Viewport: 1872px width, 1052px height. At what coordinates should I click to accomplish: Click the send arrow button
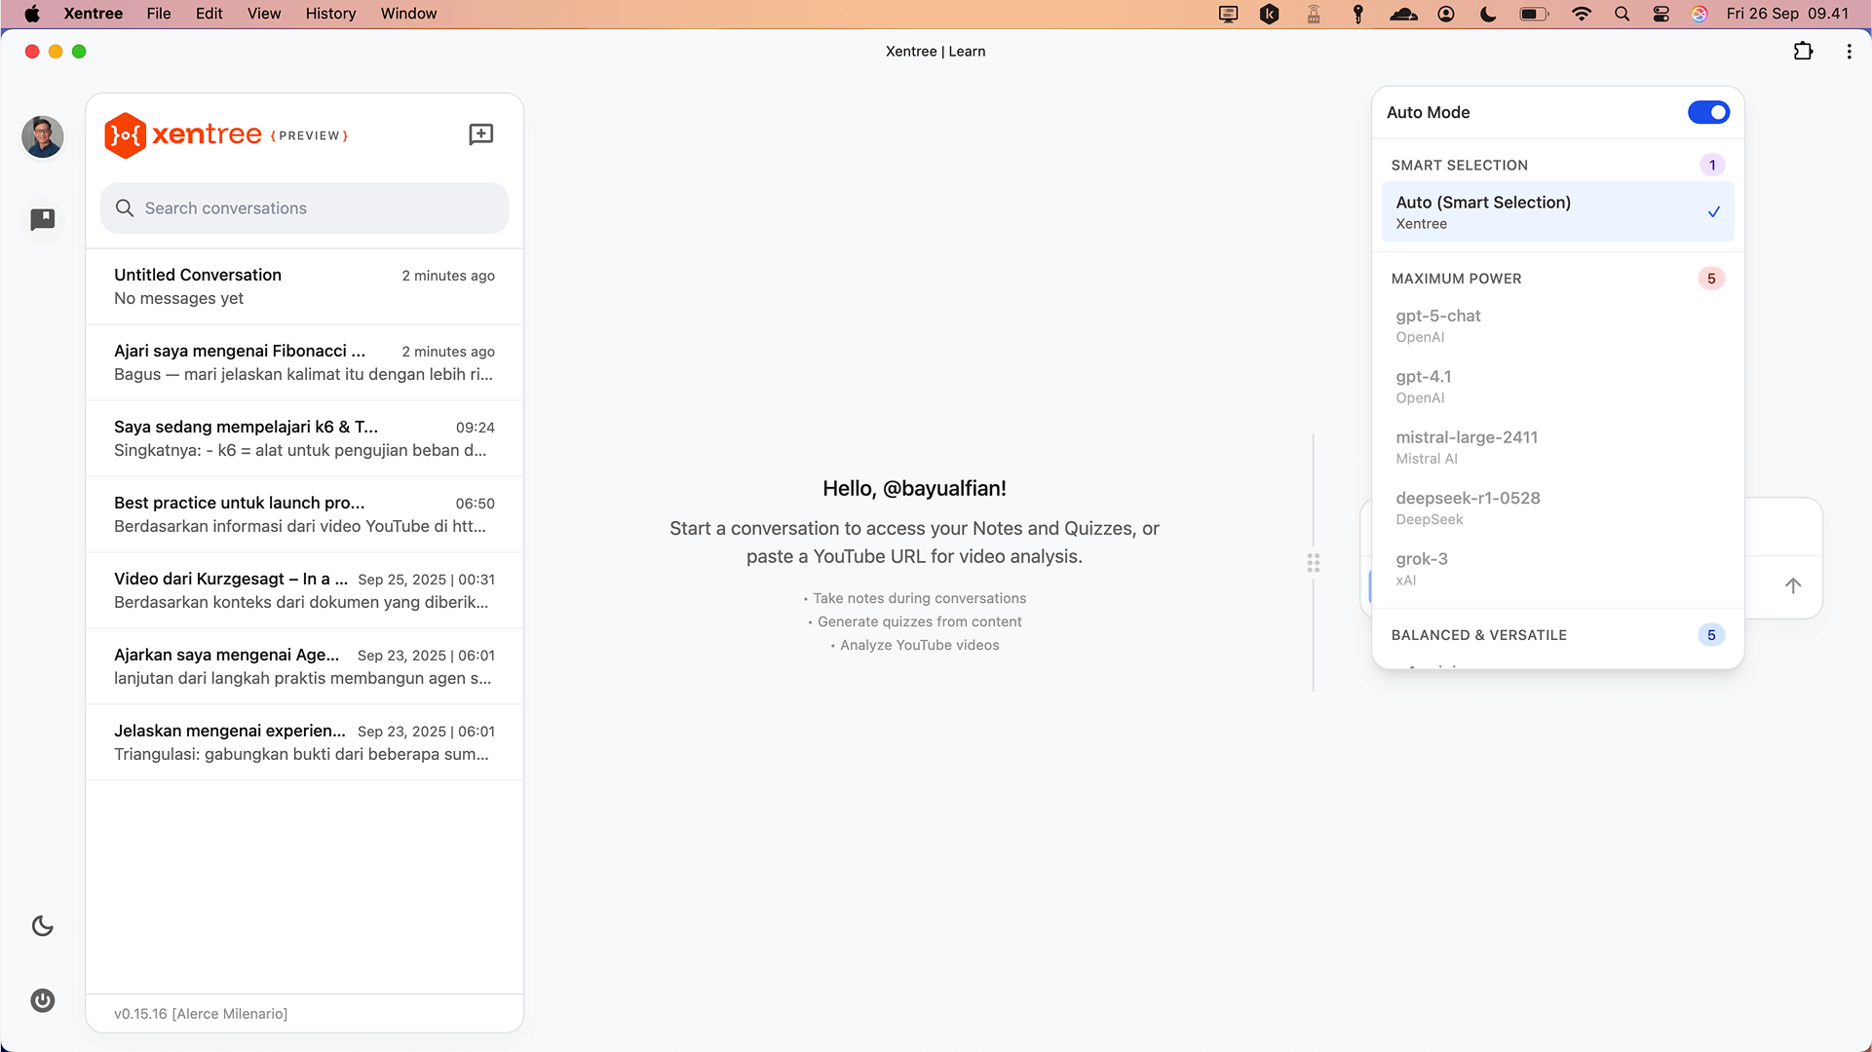(1792, 585)
